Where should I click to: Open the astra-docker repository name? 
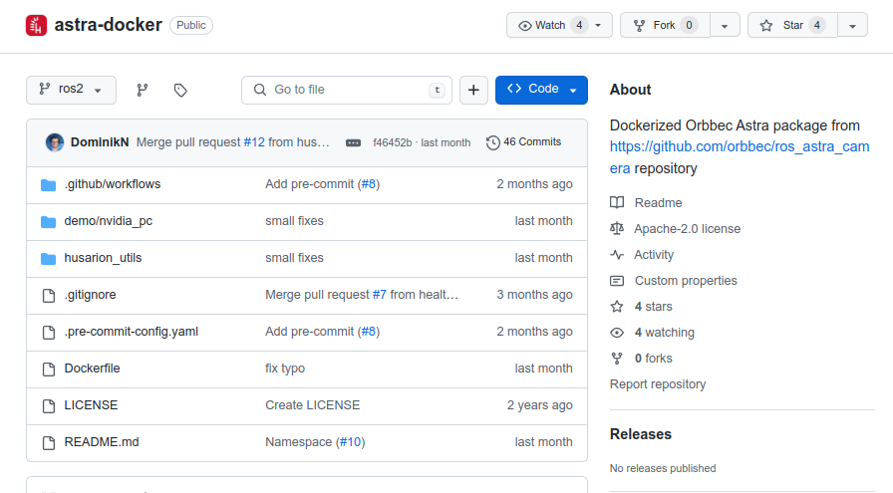pyautogui.click(x=109, y=25)
